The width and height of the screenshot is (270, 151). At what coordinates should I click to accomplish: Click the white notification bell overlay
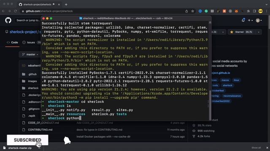click(x=67, y=141)
